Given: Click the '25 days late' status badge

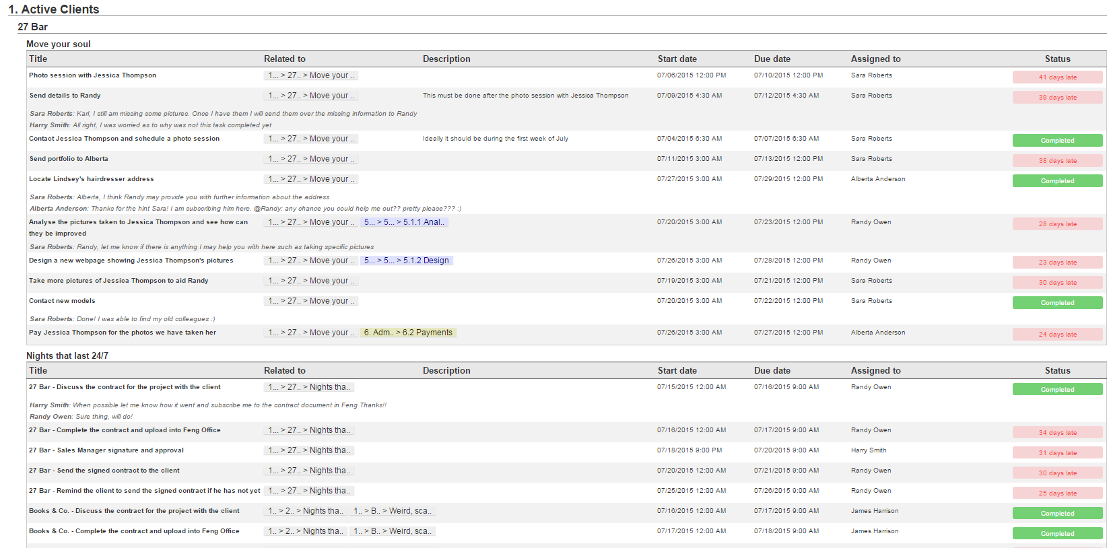Looking at the screenshot, I should 1057,493.
